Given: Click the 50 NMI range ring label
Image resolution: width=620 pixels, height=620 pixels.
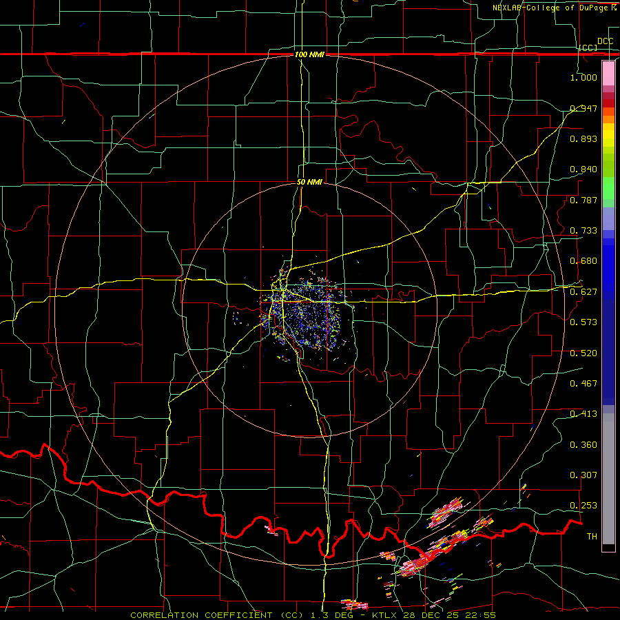Looking at the screenshot, I should click(309, 182).
